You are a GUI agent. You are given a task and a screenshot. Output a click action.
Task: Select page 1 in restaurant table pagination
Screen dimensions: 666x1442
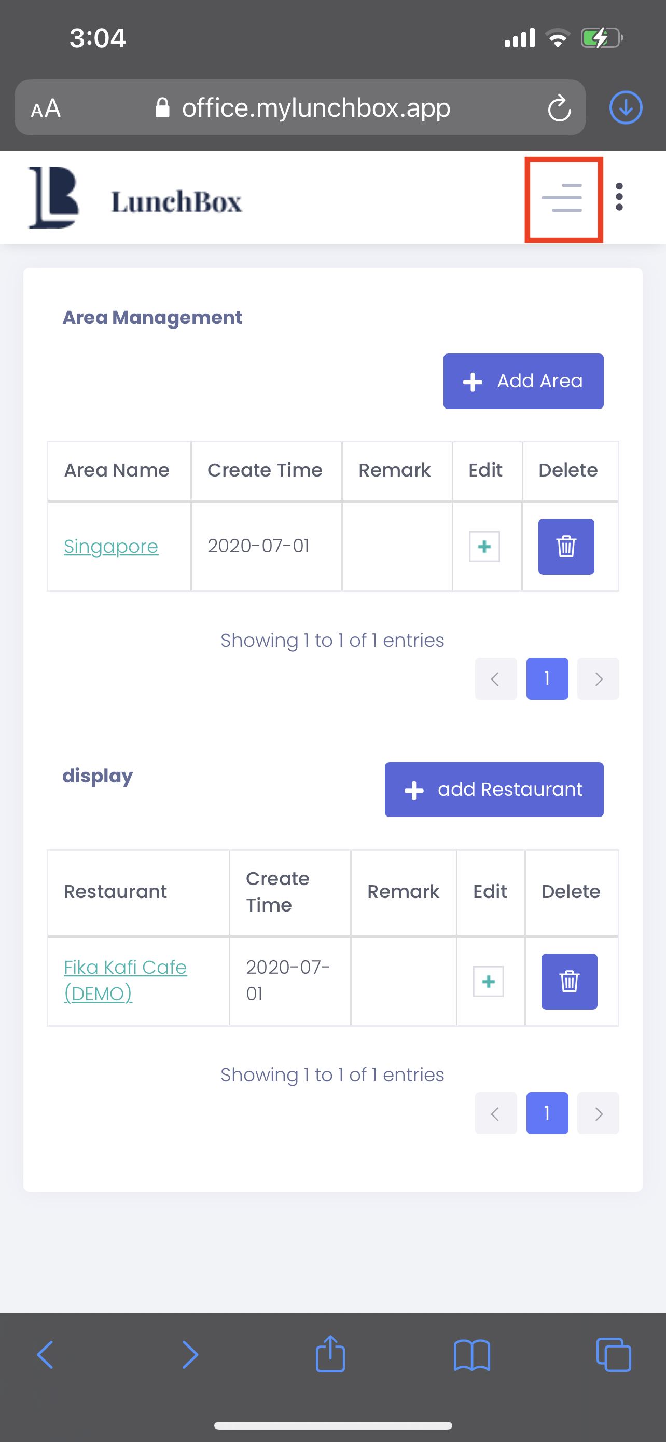tap(547, 1113)
